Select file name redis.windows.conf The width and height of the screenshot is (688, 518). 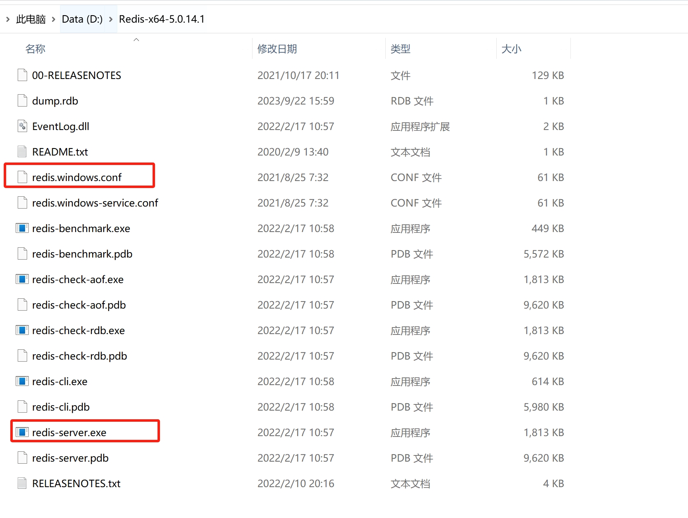point(77,177)
